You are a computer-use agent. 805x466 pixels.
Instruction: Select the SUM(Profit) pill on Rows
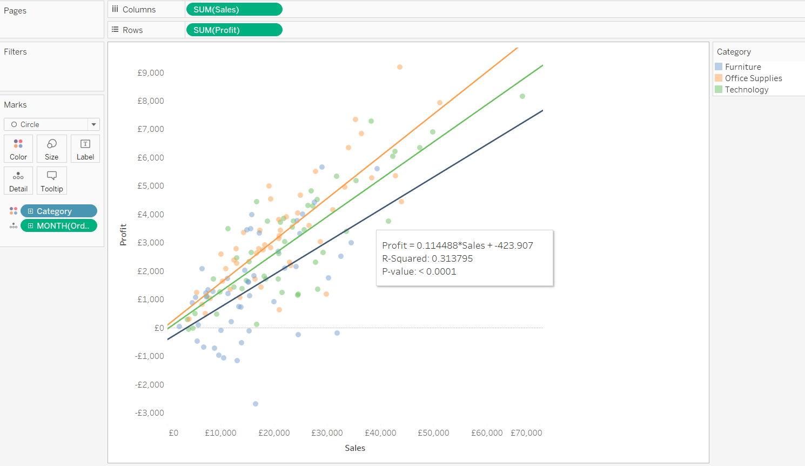[x=233, y=30]
